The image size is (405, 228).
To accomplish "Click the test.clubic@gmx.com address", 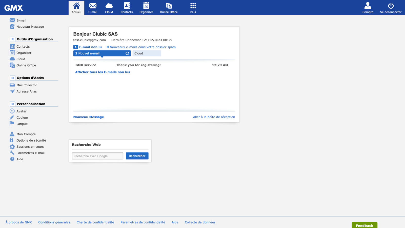I will (90, 40).
